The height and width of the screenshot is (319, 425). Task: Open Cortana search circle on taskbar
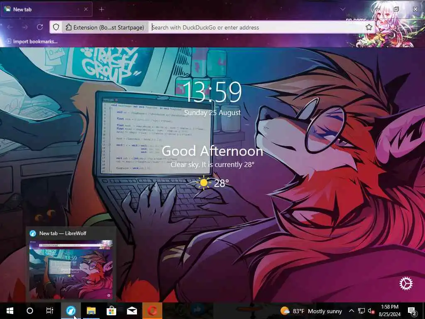tap(30, 311)
